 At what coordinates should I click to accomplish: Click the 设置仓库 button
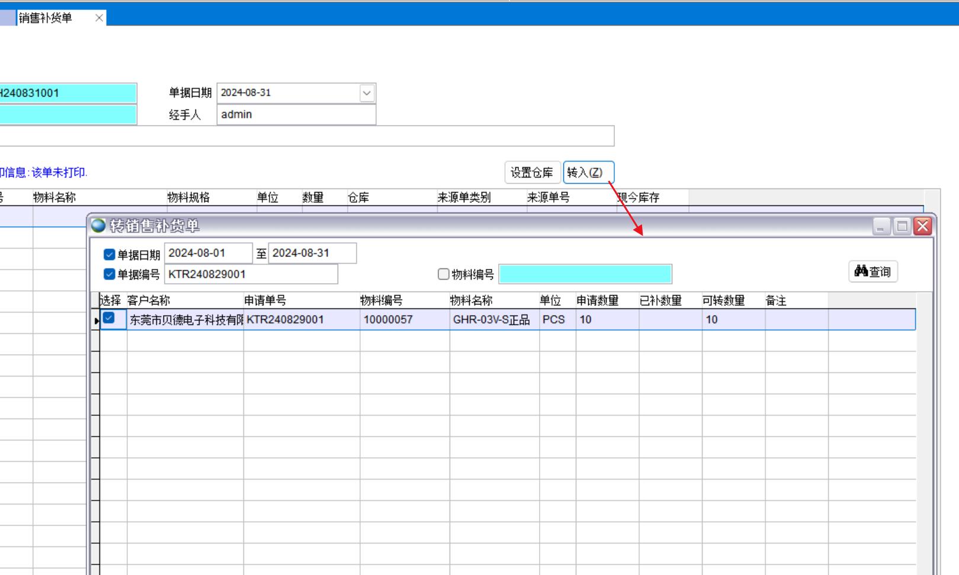coord(531,172)
